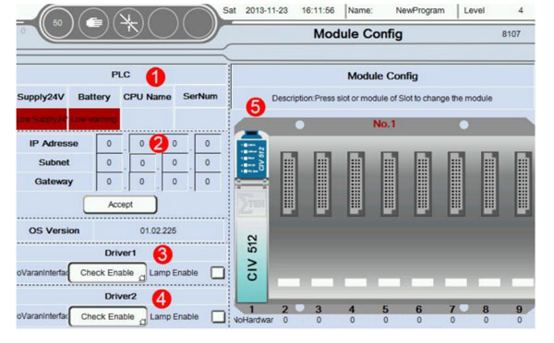554x343 pixels.
Task: Click 'NoHardwar' label under slot 1
Action: coord(253,320)
